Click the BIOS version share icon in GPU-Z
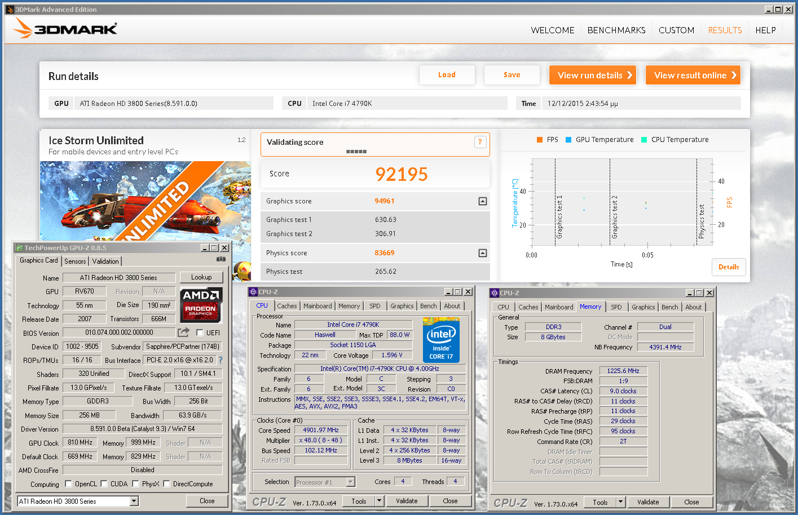Image resolution: width=798 pixels, height=515 pixels. click(183, 332)
